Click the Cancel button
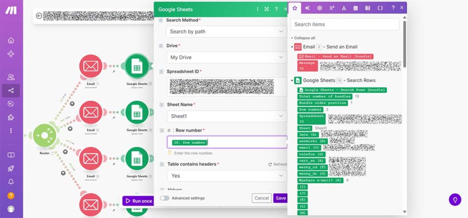 tap(261, 198)
